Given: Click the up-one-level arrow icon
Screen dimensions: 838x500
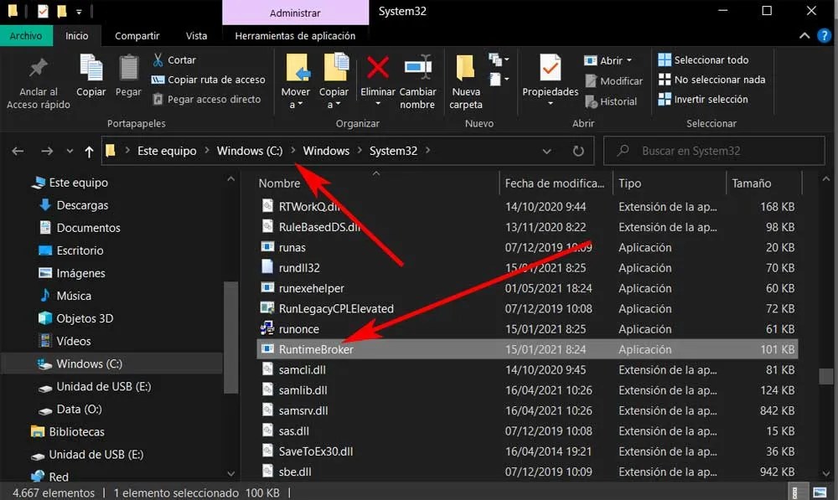Looking at the screenshot, I should (88, 151).
